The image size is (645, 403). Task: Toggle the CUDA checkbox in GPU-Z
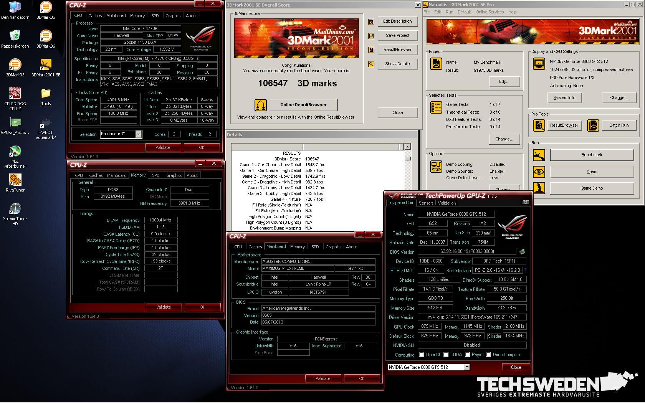point(446,355)
